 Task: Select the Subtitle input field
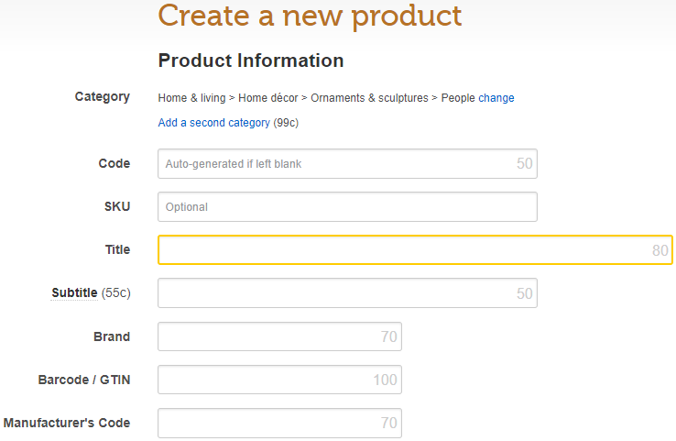pyautogui.click(x=347, y=293)
